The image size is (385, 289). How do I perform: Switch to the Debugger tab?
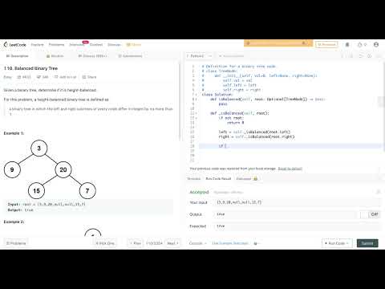tap(246, 178)
